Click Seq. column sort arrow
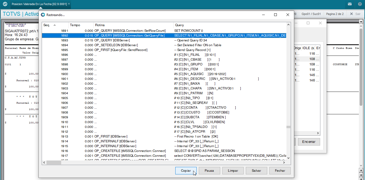 [x=55, y=25]
